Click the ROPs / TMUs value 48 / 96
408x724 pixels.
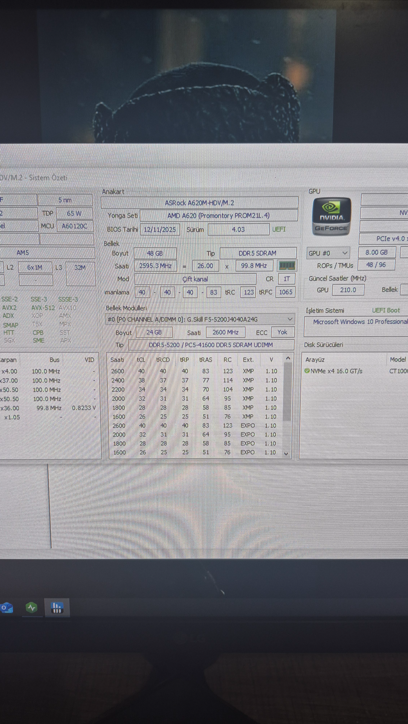point(376,265)
